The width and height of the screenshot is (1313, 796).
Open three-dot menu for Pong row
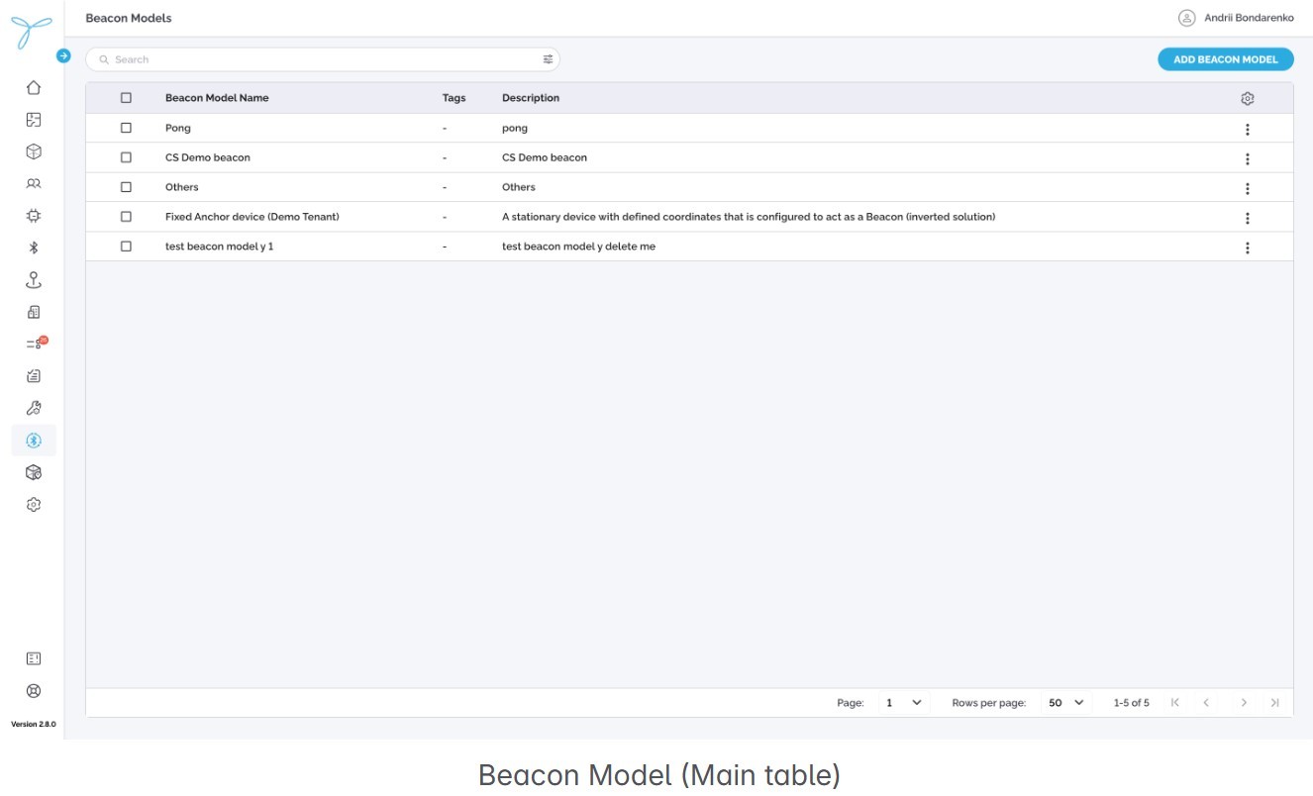[1248, 129]
